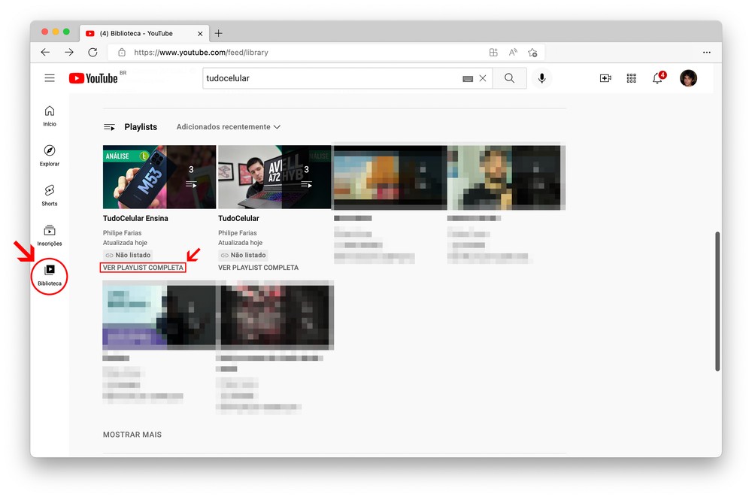The height and width of the screenshot is (497, 752).
Task: Reload the page in the browser
Action: pyautogui.click(x=92, y=53)
